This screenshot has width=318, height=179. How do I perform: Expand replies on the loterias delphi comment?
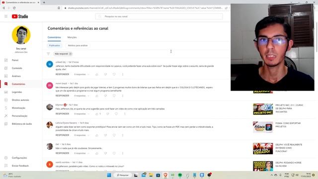click(x=81, y=96)
